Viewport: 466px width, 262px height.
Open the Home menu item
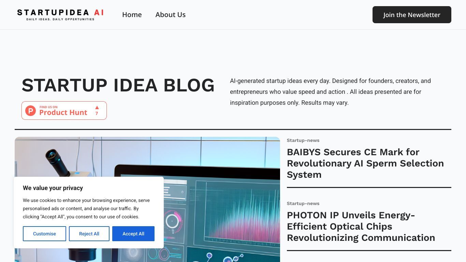pos(132,15)
